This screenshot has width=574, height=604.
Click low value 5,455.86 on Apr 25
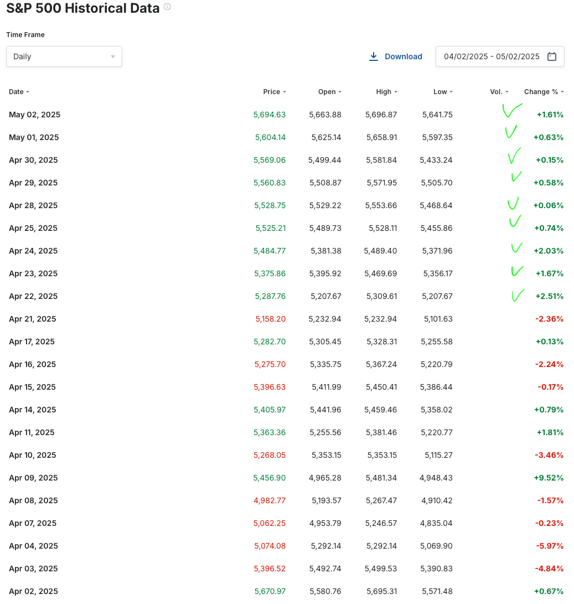(x=437, y=228)
